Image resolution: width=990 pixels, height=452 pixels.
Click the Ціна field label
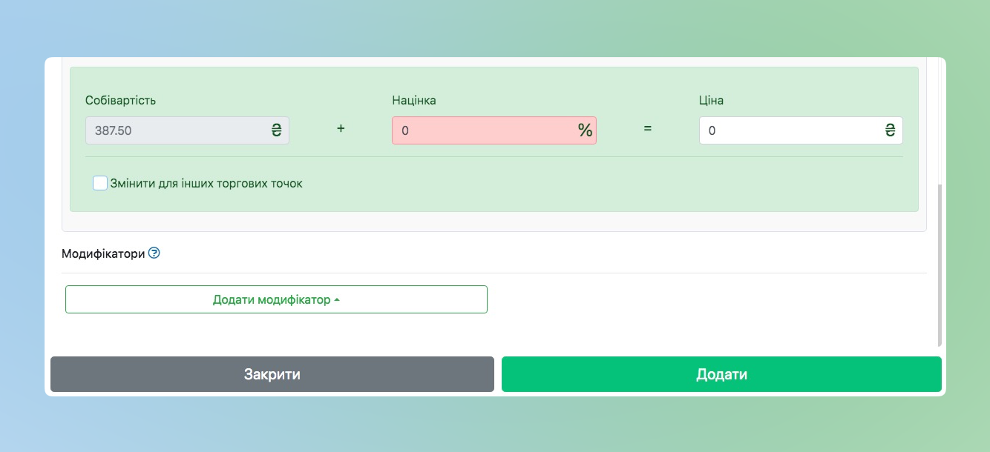tap(711, 100)
